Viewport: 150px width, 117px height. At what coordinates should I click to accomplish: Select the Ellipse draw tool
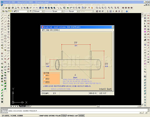pos(2,40)
